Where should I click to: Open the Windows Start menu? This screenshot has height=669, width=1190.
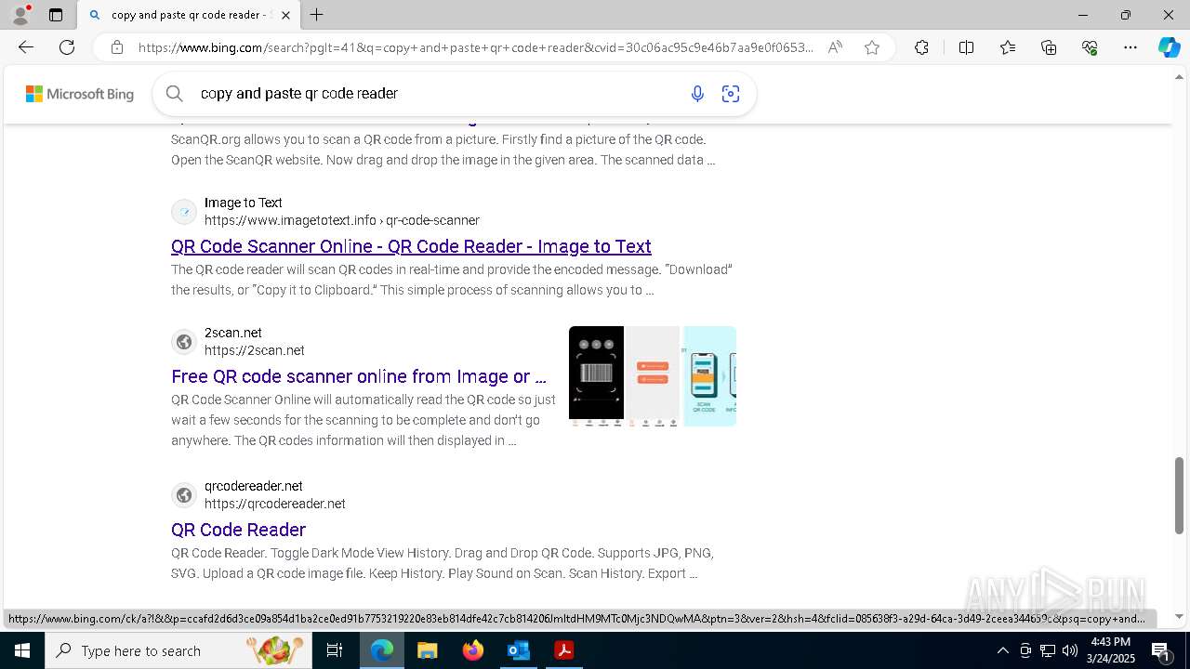pos(22,650)
